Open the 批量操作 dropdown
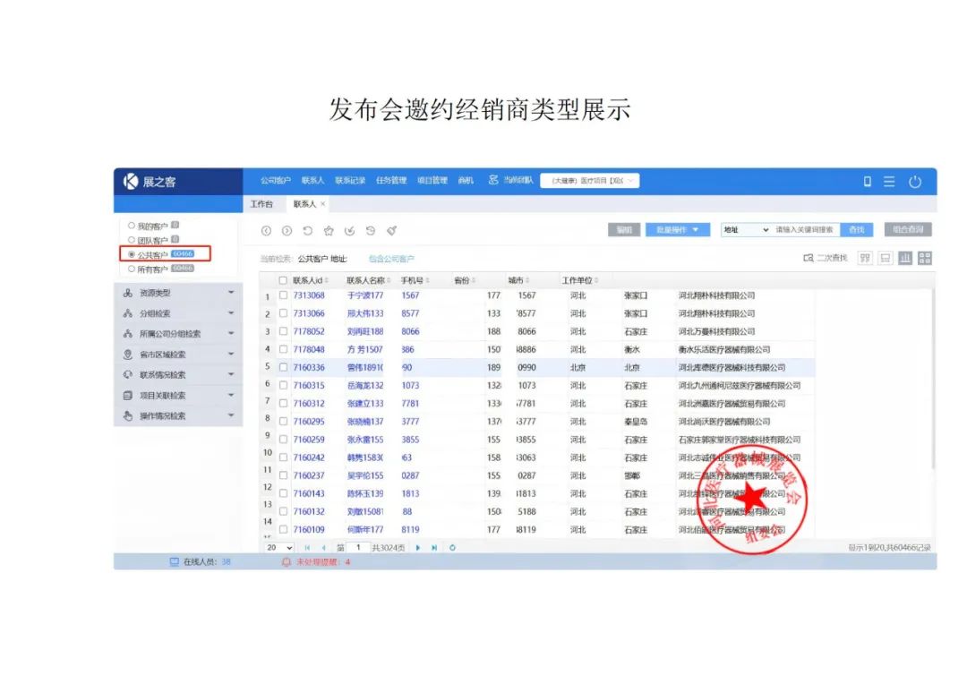Screen dimensions: 967x684 678,230
